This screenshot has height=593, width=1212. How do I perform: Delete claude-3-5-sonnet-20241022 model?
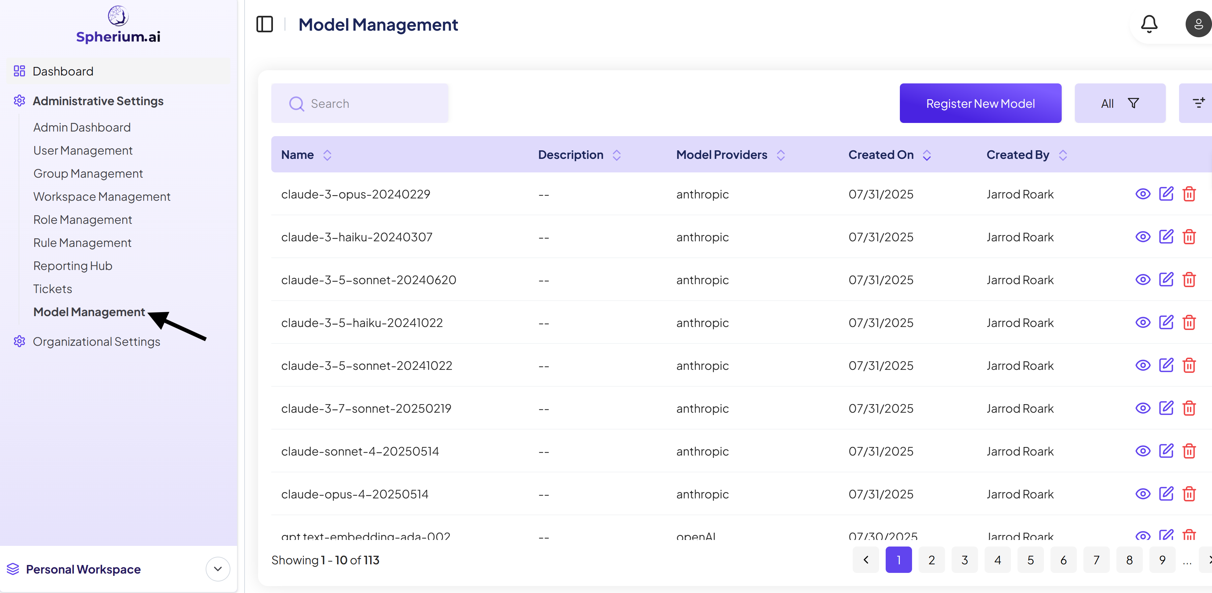(x=1189, y=365)
